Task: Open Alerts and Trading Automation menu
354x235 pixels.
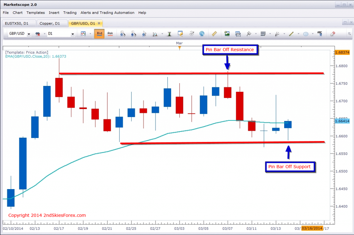Action: coord(108,13)
